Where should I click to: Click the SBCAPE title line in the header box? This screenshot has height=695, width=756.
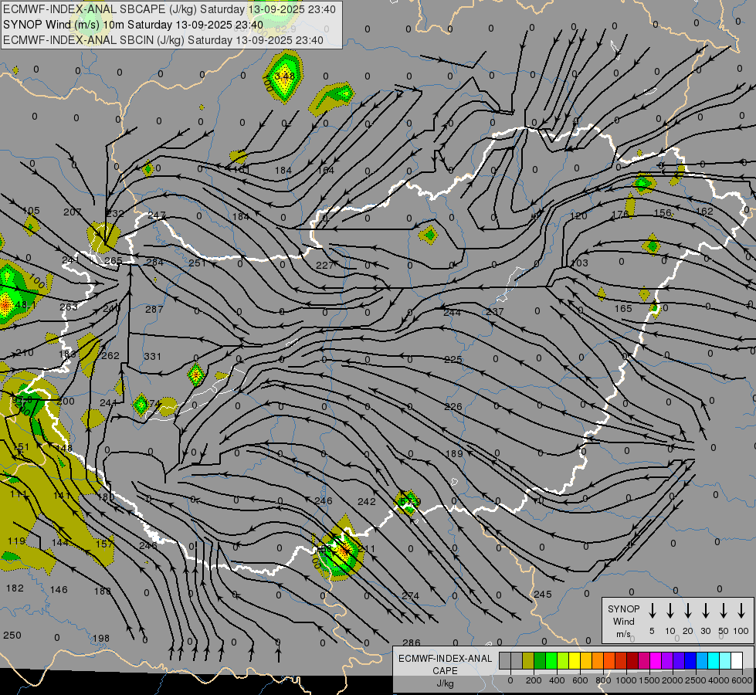[x=169, y=9]
